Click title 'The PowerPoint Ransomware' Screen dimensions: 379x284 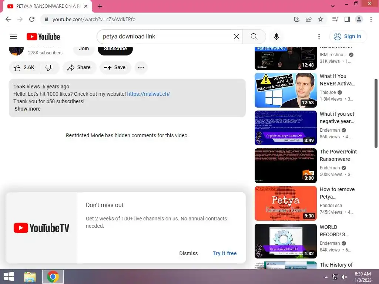tap(338, 155)
